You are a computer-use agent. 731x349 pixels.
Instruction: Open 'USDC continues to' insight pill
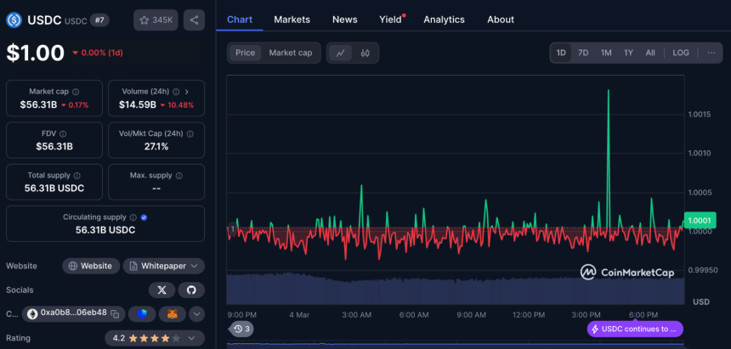coord(635,329)
